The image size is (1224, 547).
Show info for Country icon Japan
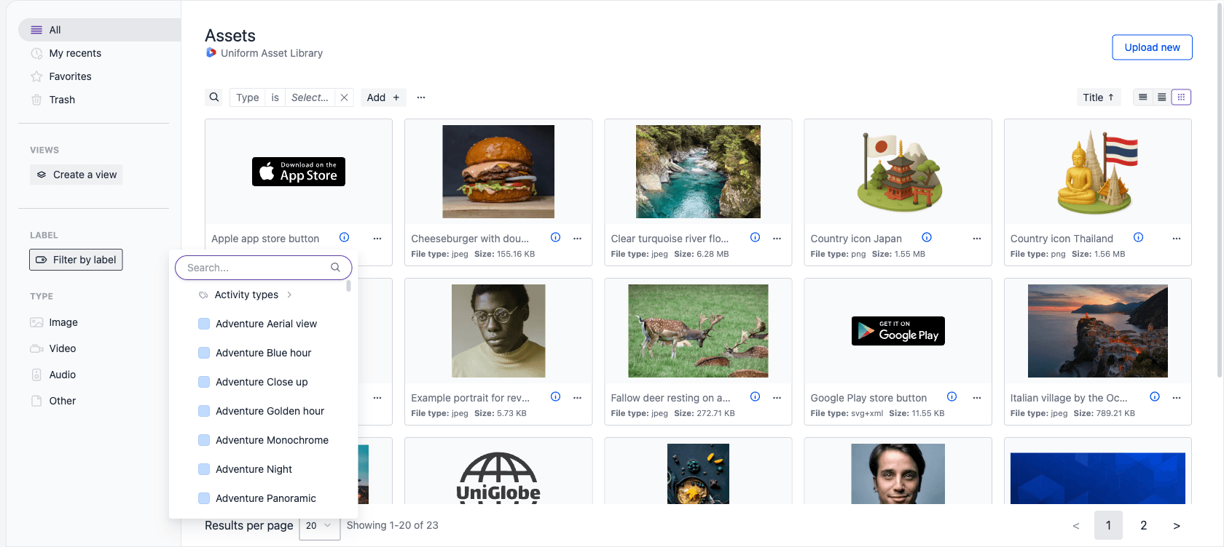coord(927,237)
